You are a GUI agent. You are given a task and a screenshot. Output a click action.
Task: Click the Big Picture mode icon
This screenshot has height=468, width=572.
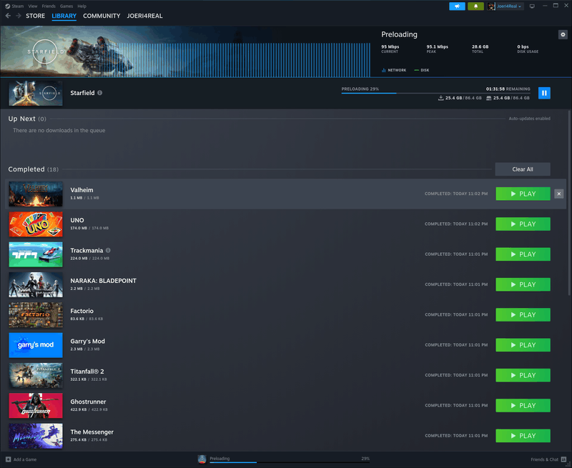[532, 6]
